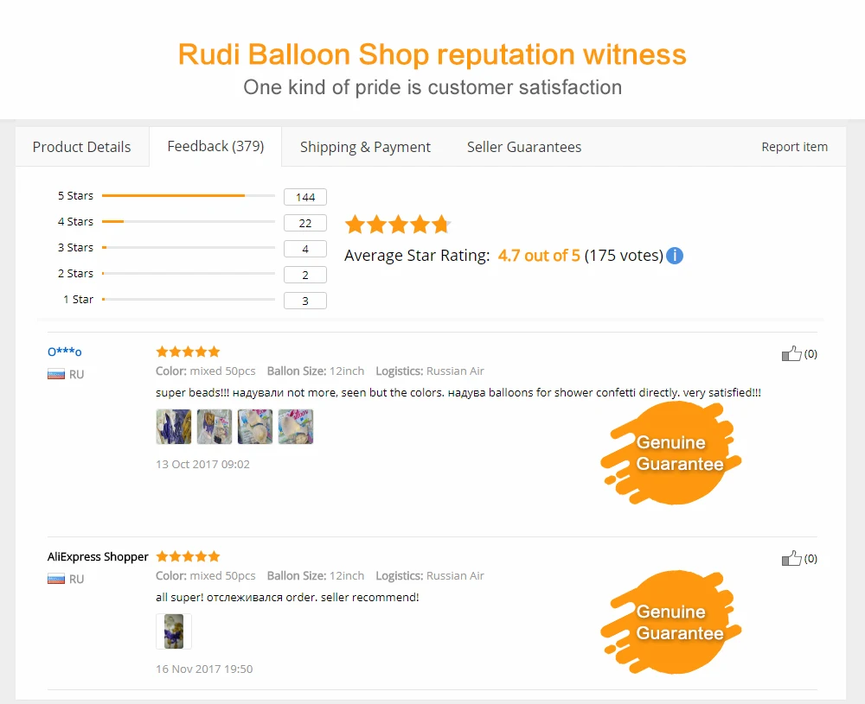Click the Genuine Guarantee badge on first review
Image resolution: width=865 pixels, height=704 pixels.
(x=671, y=453)
